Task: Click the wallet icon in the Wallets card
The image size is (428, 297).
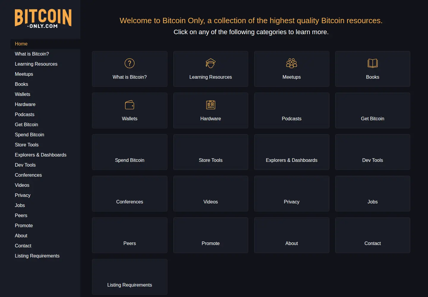Action: pyautogui.click(x=130, y=105)
